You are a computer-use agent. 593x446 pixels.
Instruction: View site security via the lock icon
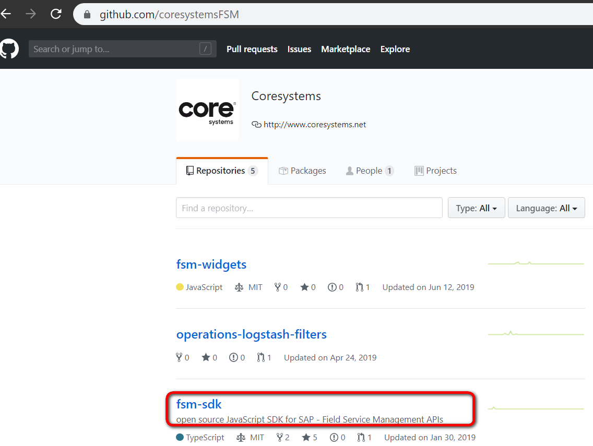click(87, 15)
